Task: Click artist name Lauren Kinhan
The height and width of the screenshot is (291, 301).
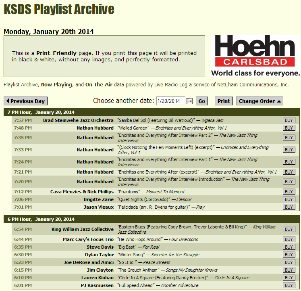Action: [98, 278]
